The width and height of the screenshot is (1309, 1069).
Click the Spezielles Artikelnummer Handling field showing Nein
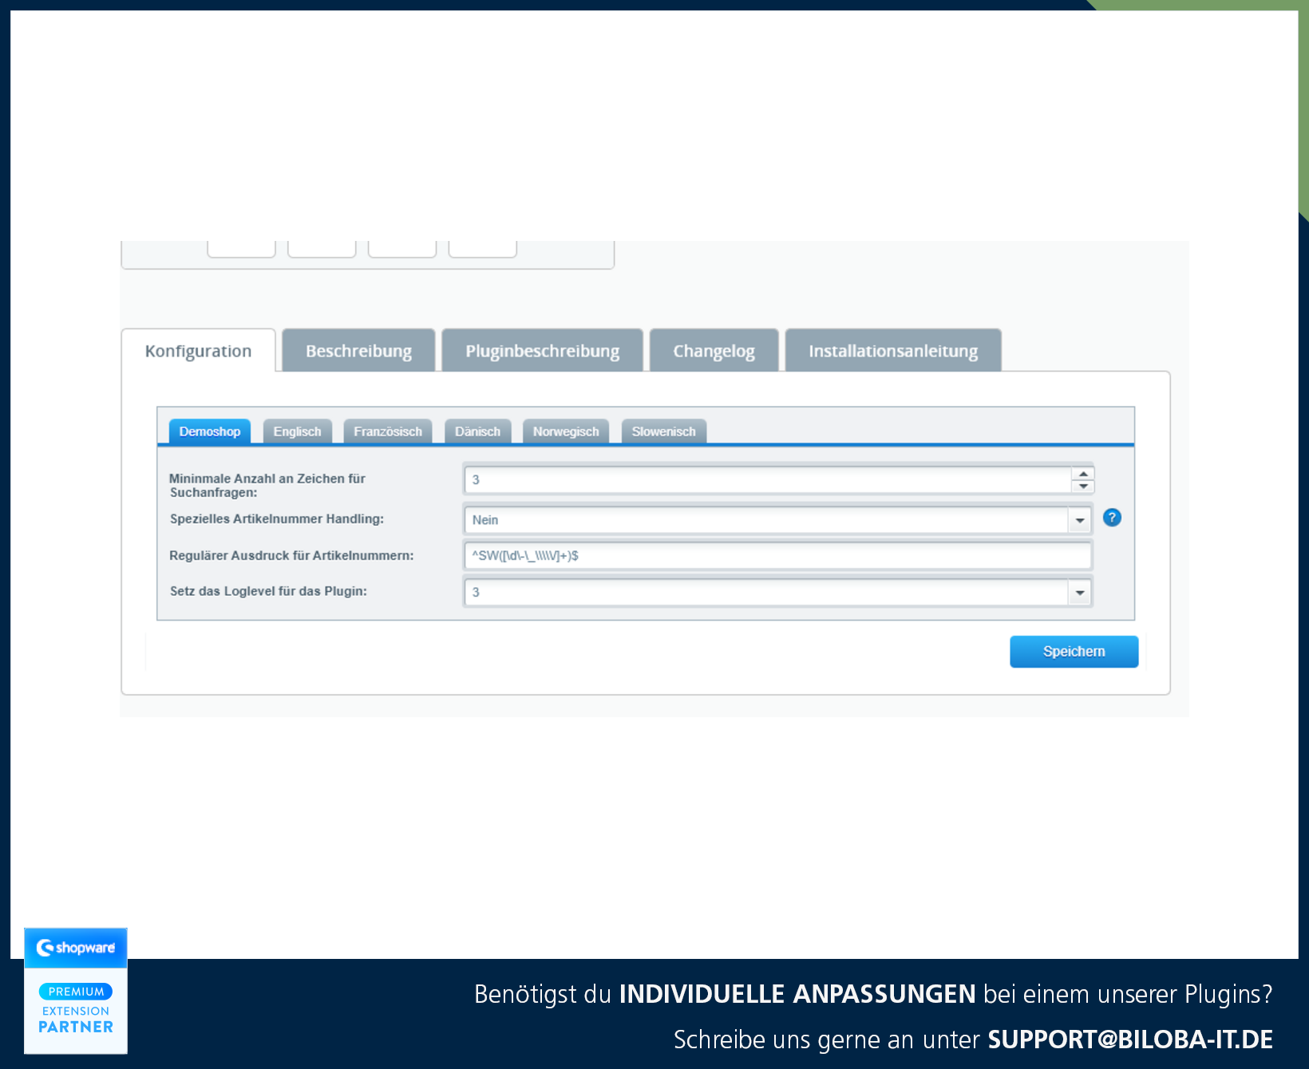coord(766,520)
